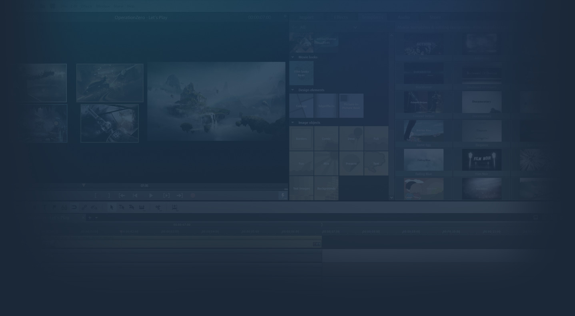Click the category list scroll-up arrow
The image size is (575, 316).
[x=391, y=36]
